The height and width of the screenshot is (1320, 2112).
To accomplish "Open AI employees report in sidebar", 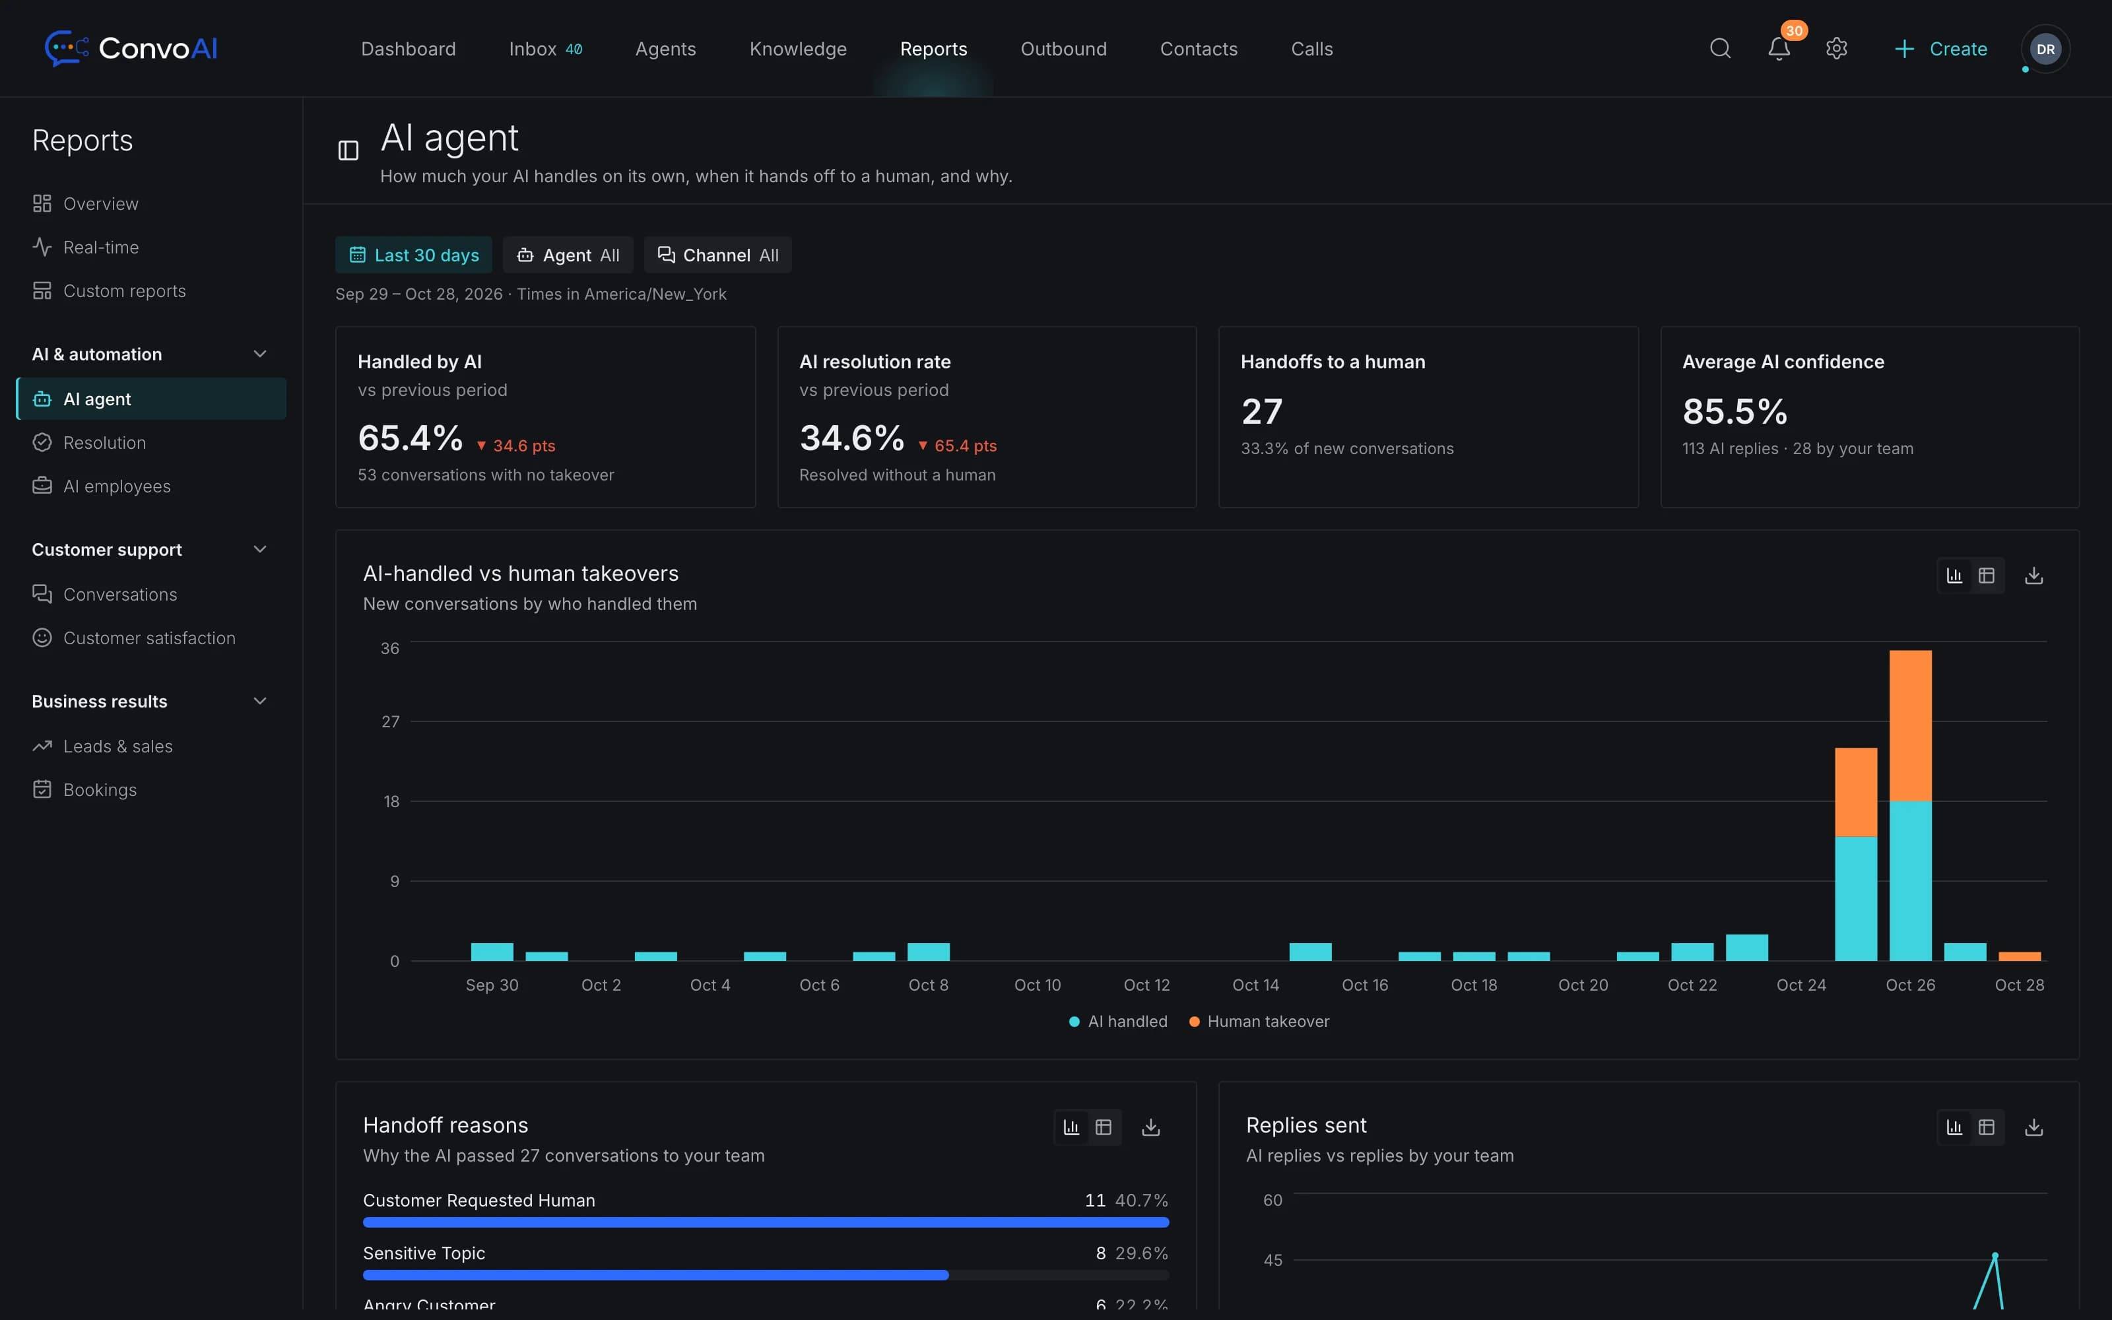I will coord(150,486).
